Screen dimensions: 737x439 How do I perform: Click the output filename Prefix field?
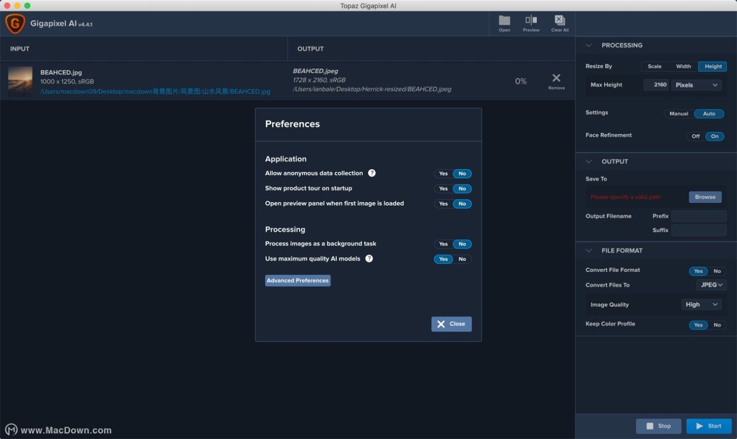pos(699,216)
